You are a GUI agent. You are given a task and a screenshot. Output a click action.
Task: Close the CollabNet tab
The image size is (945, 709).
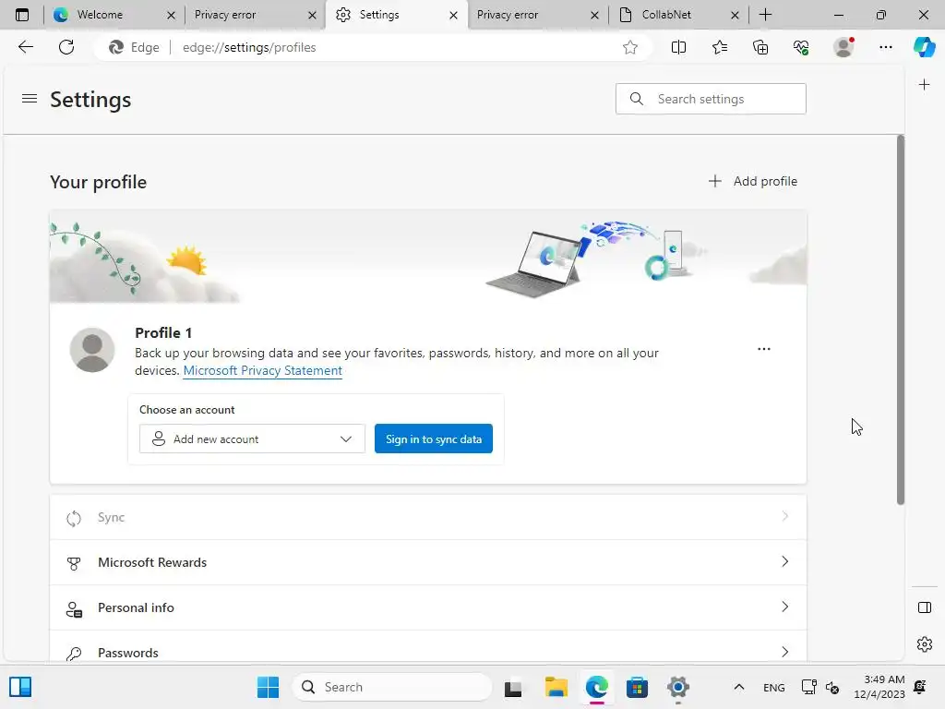pyautogui.click(x=735, y=15)
